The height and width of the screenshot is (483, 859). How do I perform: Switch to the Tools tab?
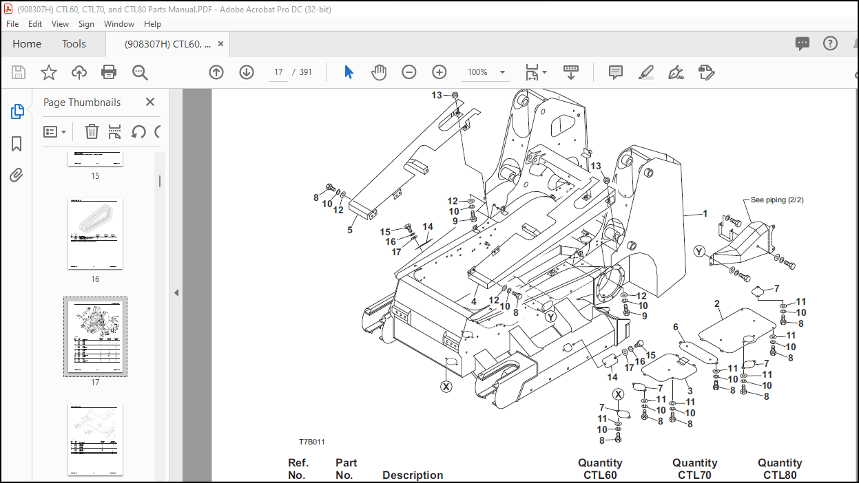(x=74, y=43)
